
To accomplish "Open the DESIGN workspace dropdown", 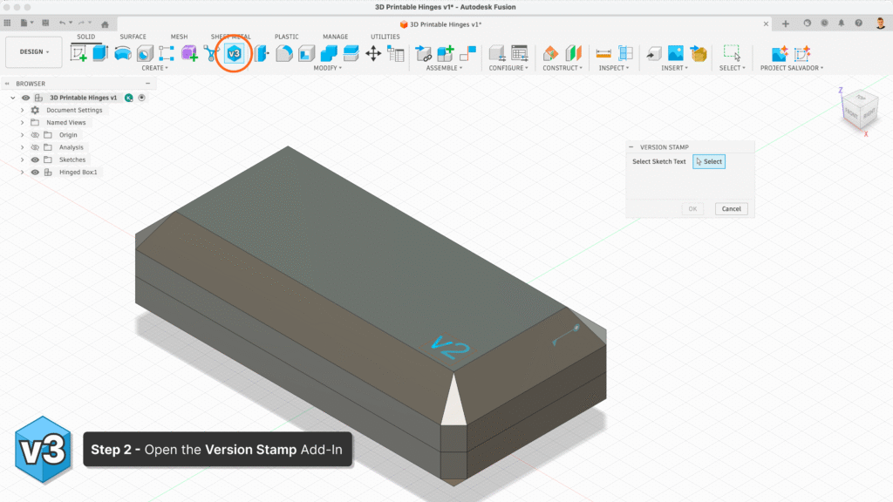I will [x=34, y=51].
